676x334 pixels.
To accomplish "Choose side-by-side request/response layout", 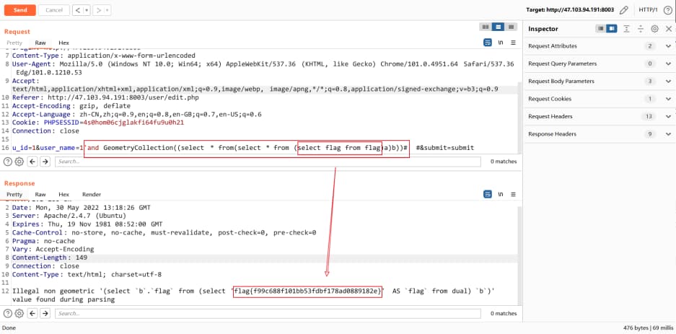I will [486, 27].
